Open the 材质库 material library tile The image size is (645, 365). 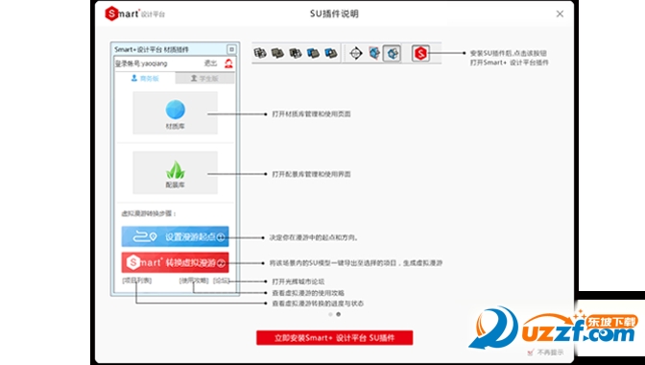176,112
